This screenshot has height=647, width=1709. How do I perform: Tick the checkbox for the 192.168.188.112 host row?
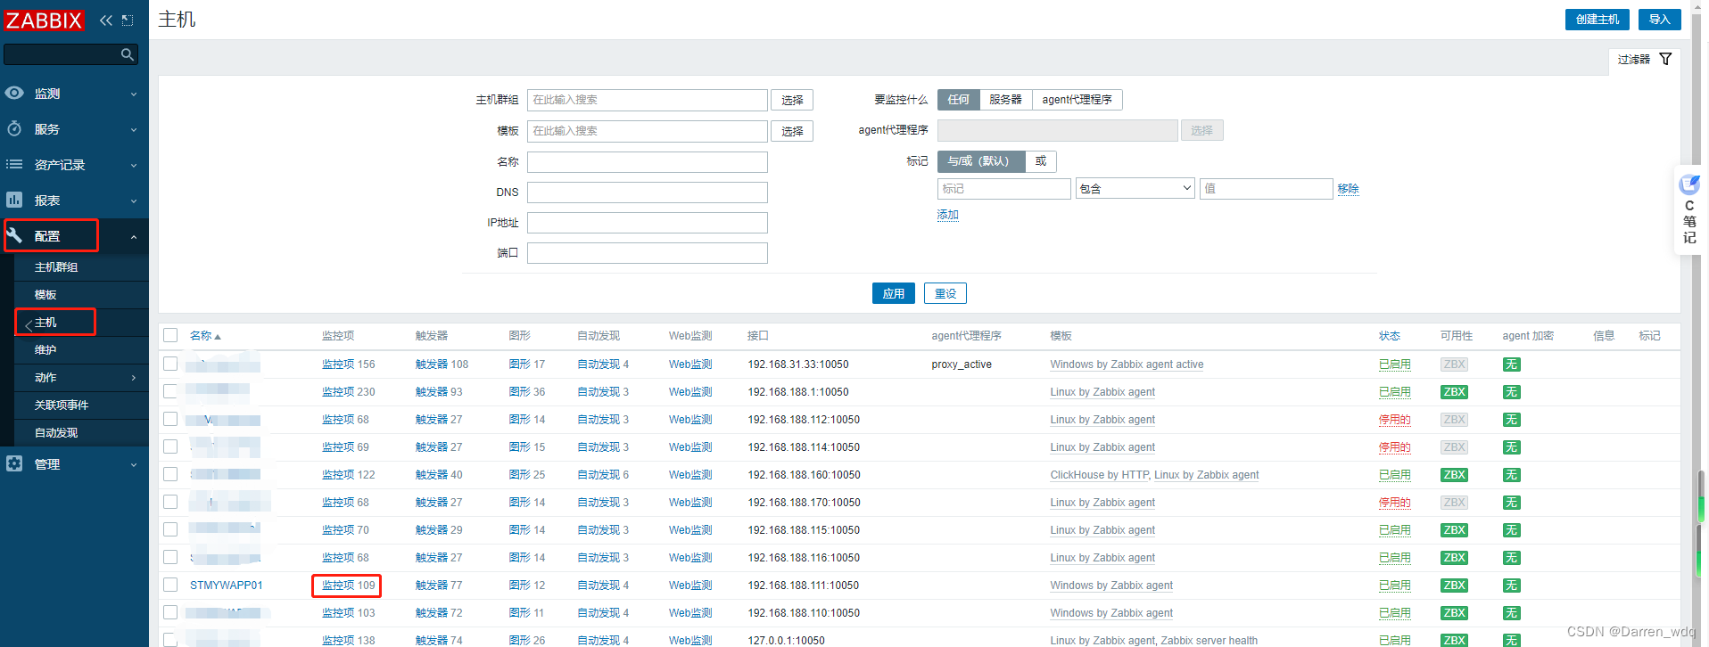170,419
